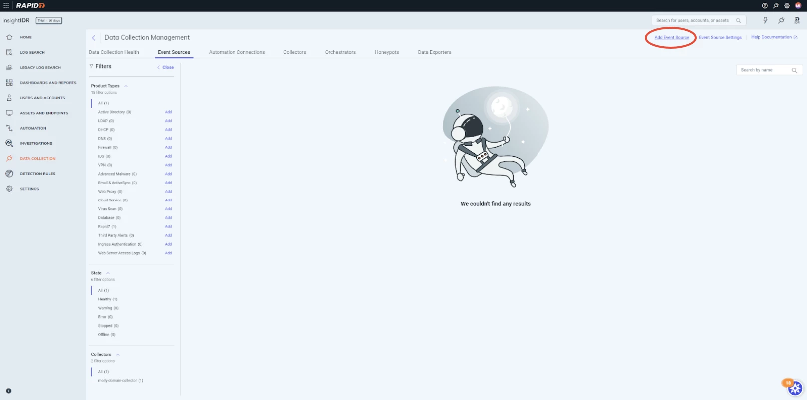
Task: Collapse the sidebar with the arrow icon
Action: 8,391
